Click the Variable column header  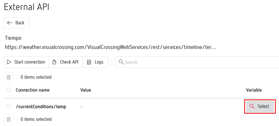[x=254, y=90]
